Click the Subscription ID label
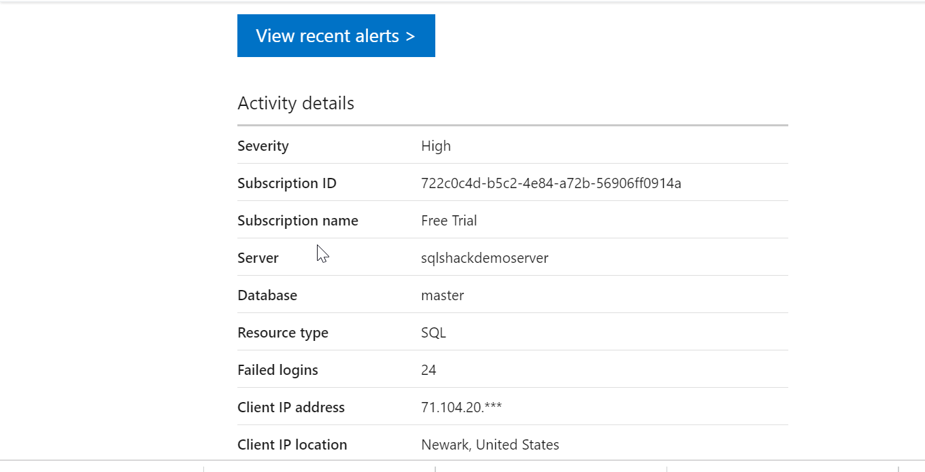925x472 pixels. click(x=287, y=183)
